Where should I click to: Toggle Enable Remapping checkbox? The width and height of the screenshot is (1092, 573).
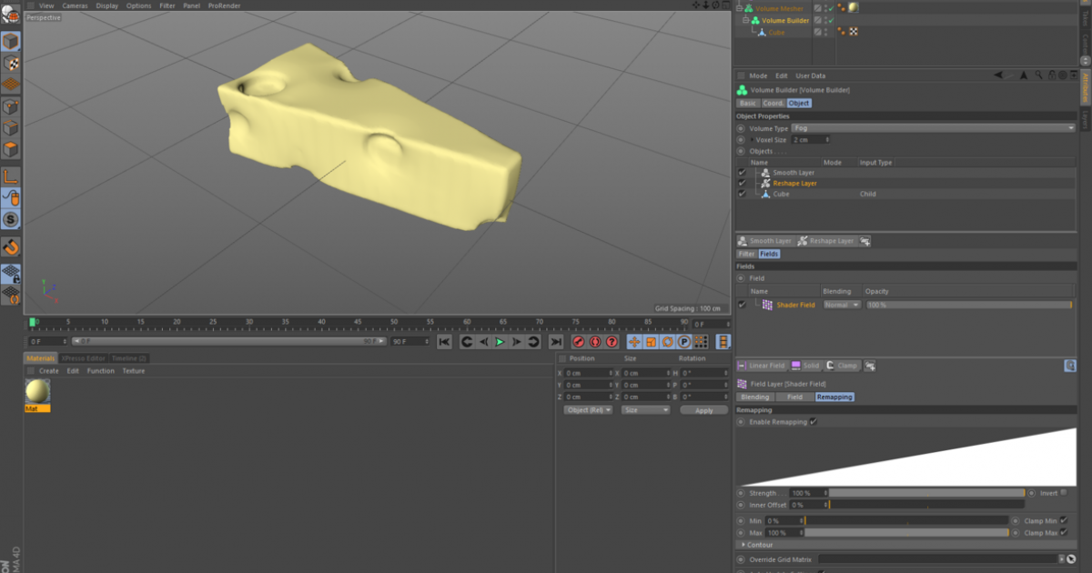[x=814, y=422]
